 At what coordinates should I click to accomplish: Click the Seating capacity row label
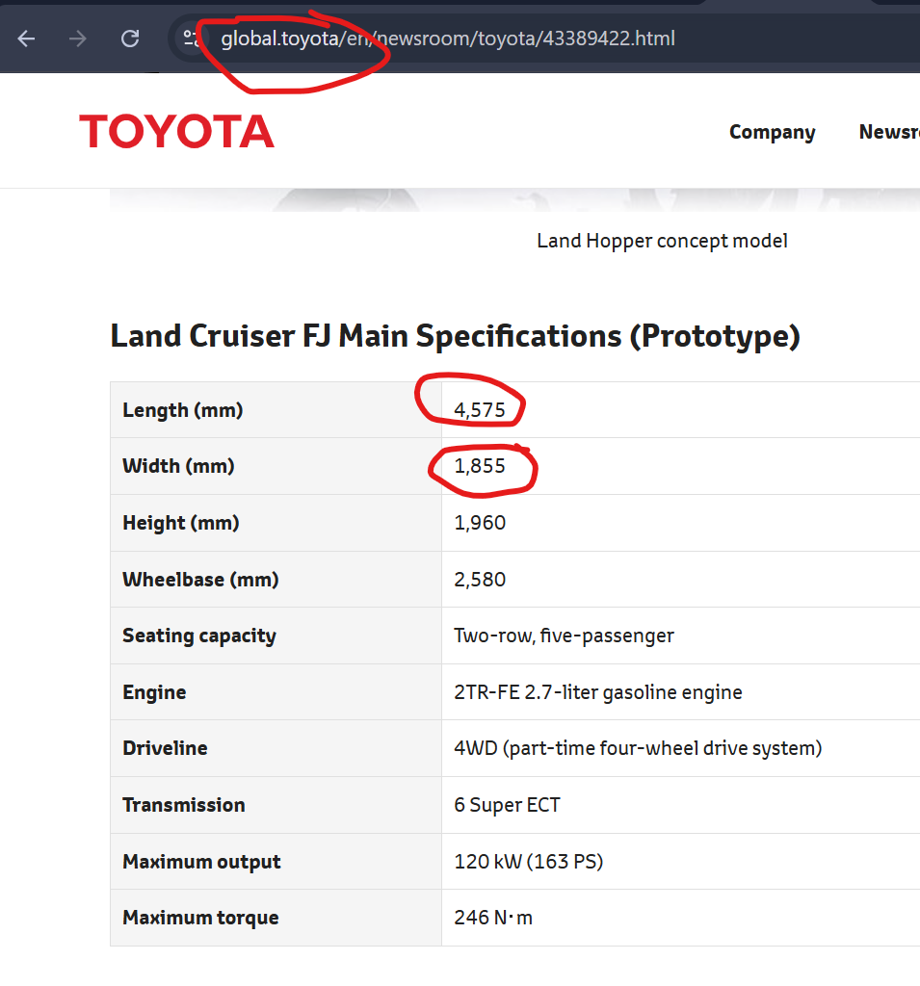point(199,636)
